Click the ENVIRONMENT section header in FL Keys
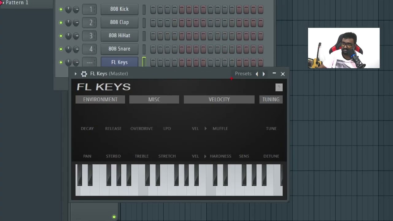This screenshot has width=393, height=221. (100, 99)
